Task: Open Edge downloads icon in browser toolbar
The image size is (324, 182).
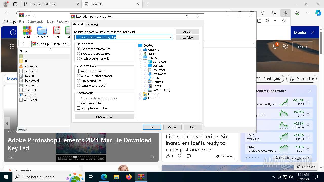Action: pos(285,13)
